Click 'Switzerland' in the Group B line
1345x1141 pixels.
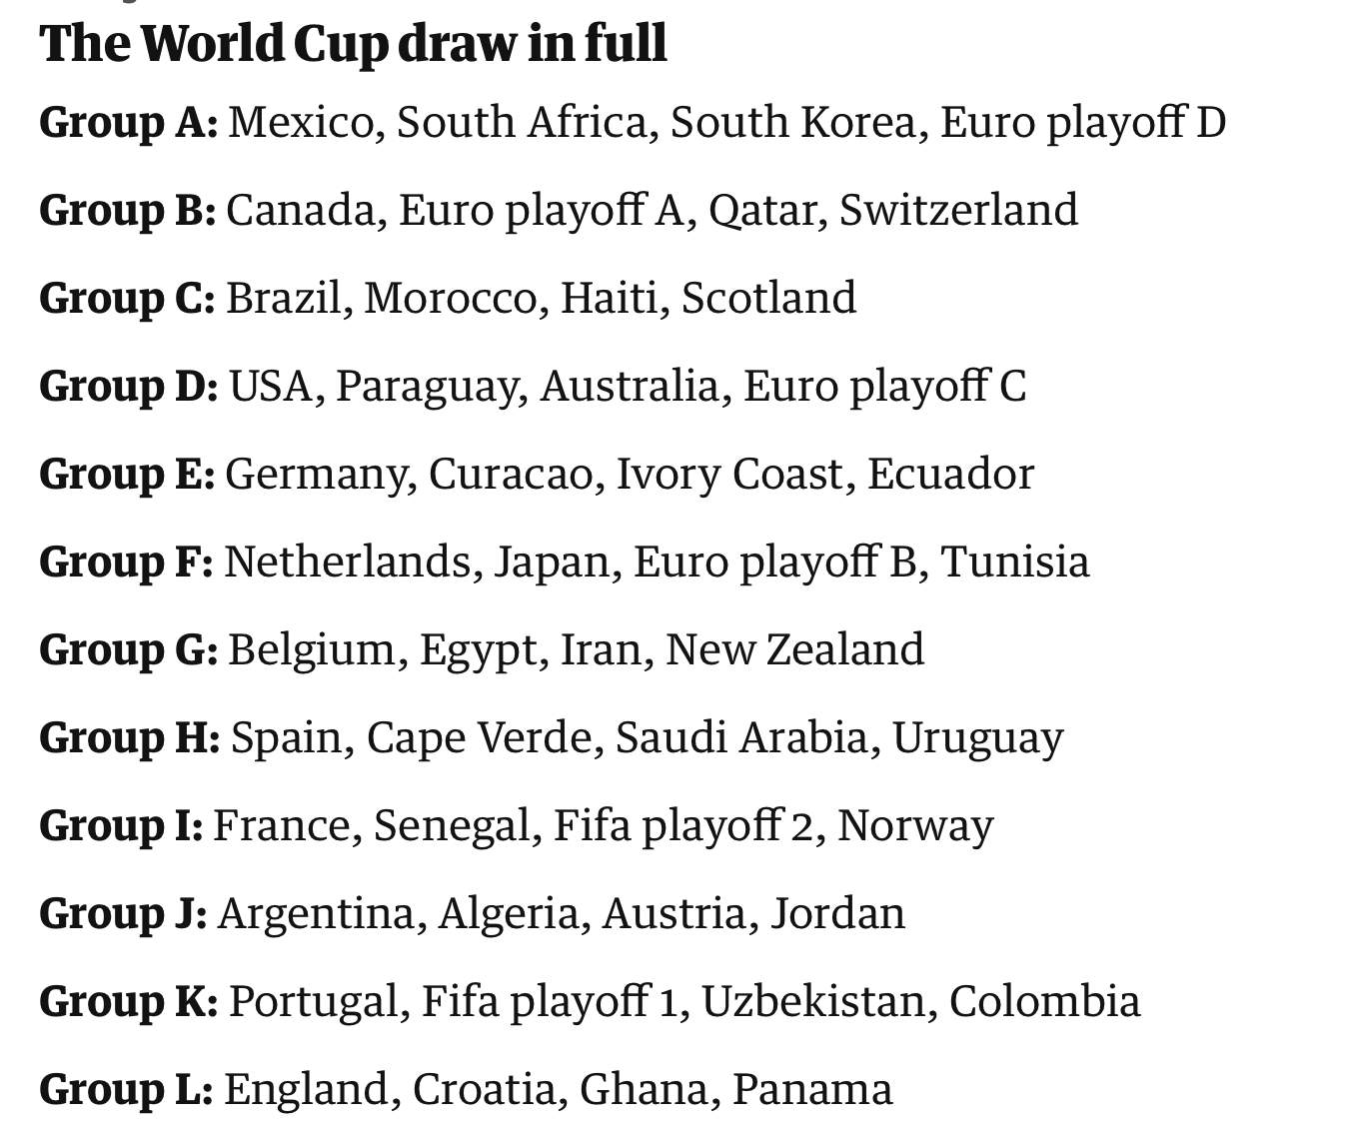click(x=958, y=210)
